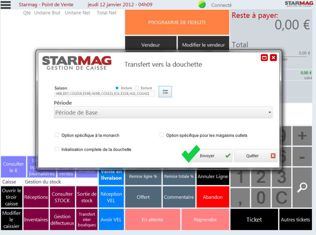Select the Exclure radio option
The height and width of the screenshot is (235, 316).
[137, 88]
